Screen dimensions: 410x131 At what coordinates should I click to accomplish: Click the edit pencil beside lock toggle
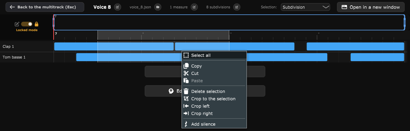17,24
